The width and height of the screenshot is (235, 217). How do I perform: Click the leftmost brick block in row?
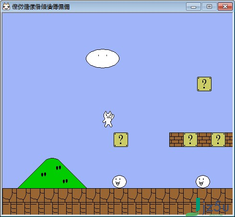point(176,140)
